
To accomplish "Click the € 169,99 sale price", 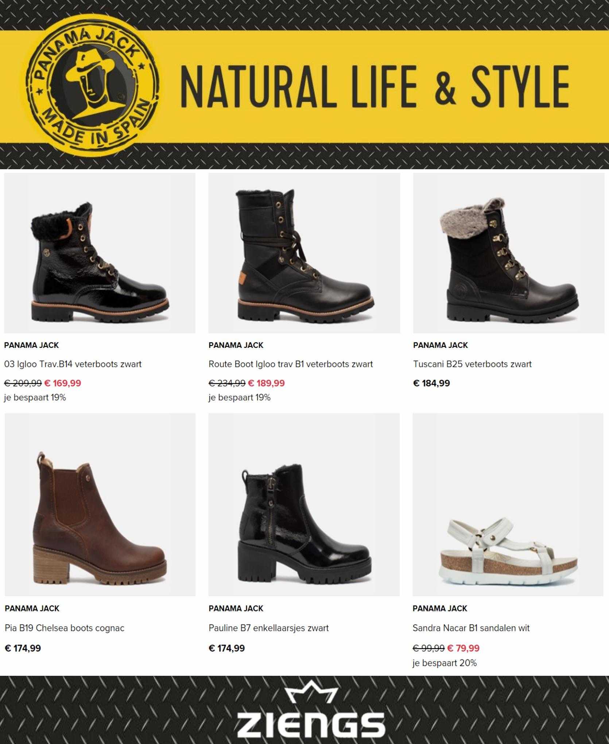I will [63, 383].
